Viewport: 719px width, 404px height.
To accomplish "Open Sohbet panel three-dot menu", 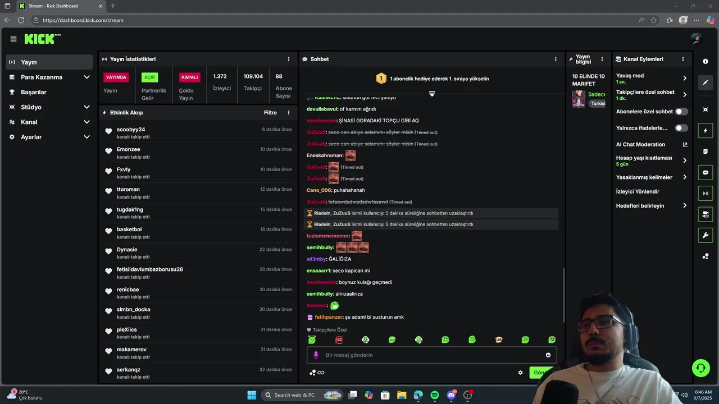I will (x=556, y=59).
